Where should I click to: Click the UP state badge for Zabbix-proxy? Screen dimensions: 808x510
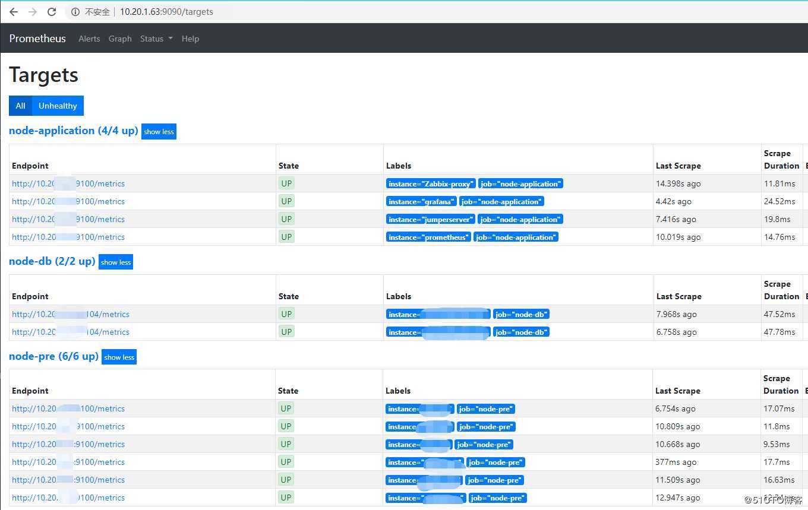(x=286, y=183)
